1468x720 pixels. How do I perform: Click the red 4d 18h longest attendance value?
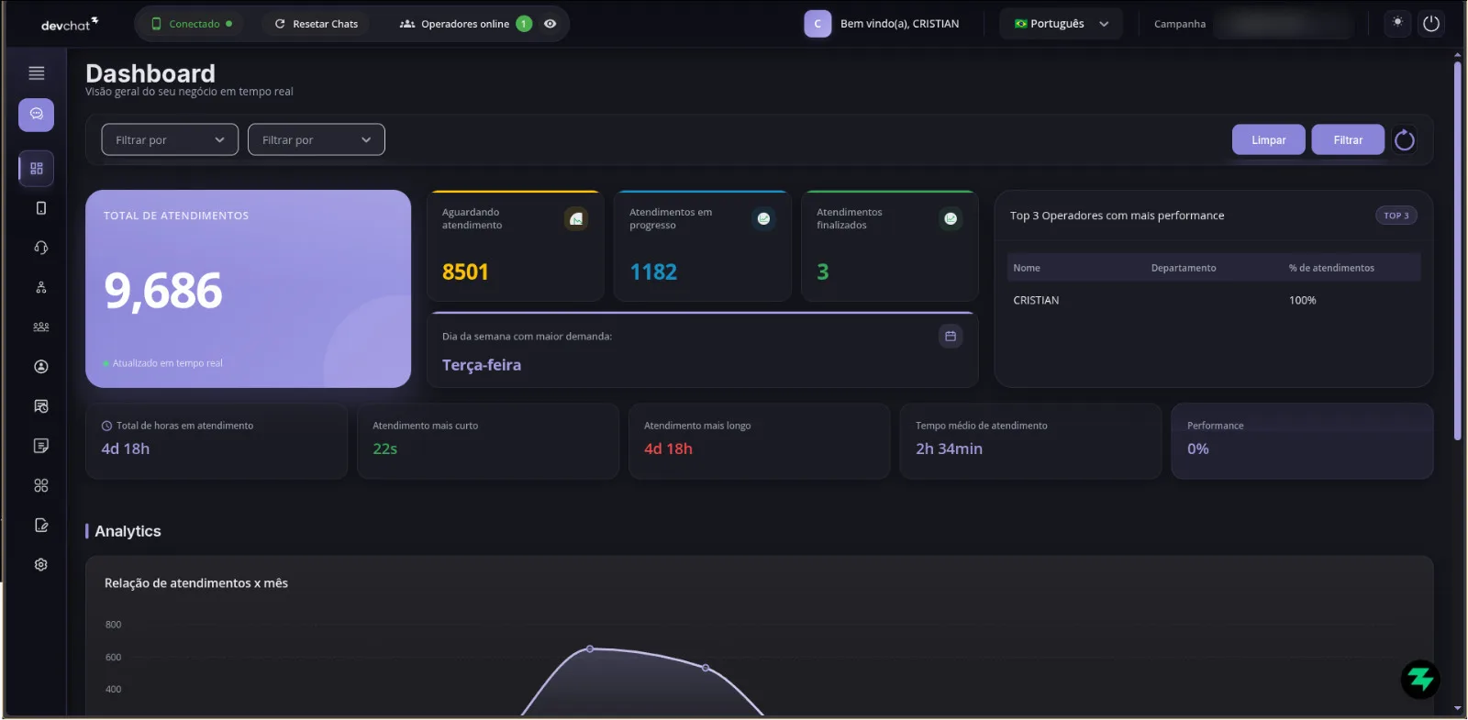[x=668, y=449]
